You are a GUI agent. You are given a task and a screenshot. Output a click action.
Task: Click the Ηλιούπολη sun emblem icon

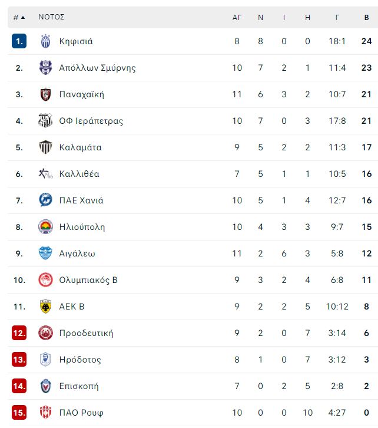[x=45, y=227]
